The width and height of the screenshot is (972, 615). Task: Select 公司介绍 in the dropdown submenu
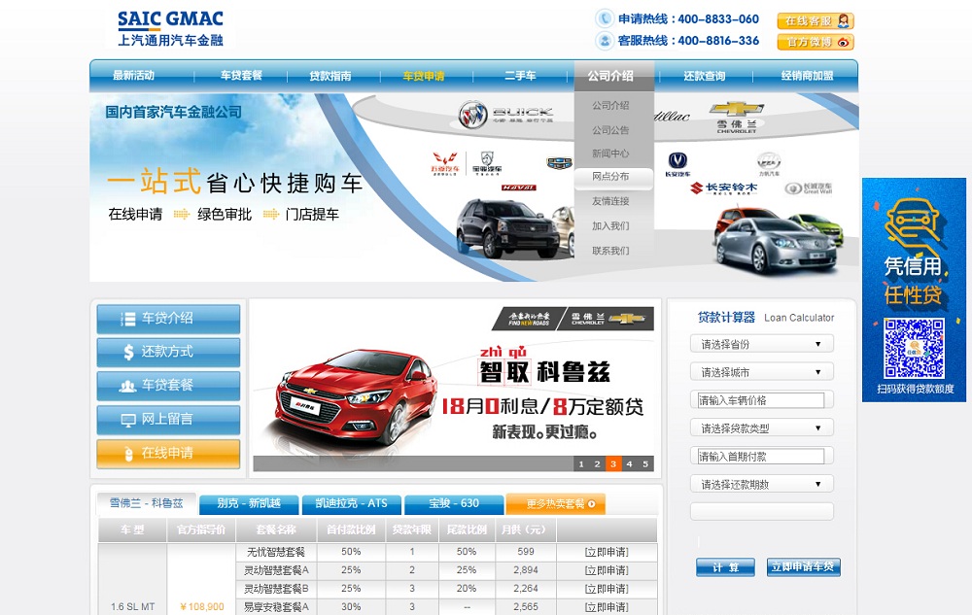click(610, 106)
